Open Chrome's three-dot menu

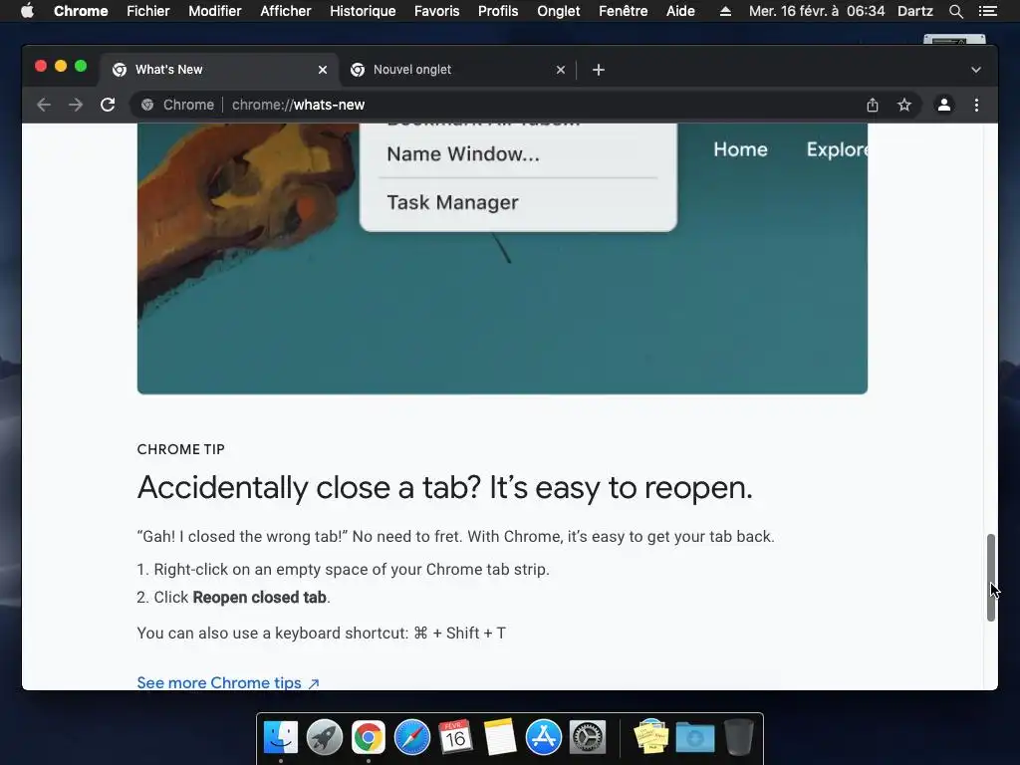tap(976, 105)
